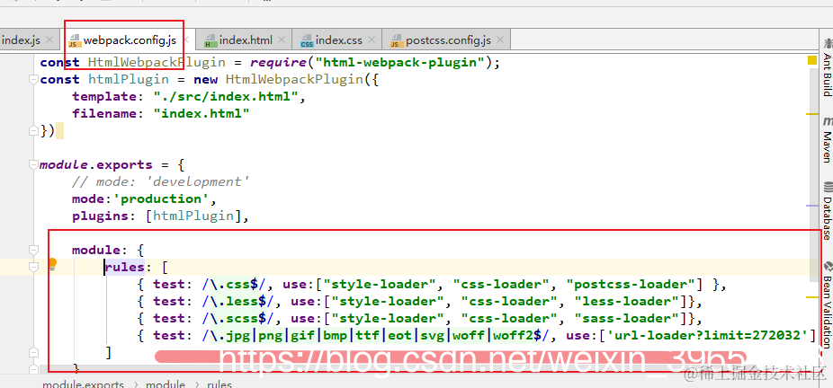Click the JS file icon on postcss.config.js tab
This screenshot has height=388, width=833.
point(397,40)
